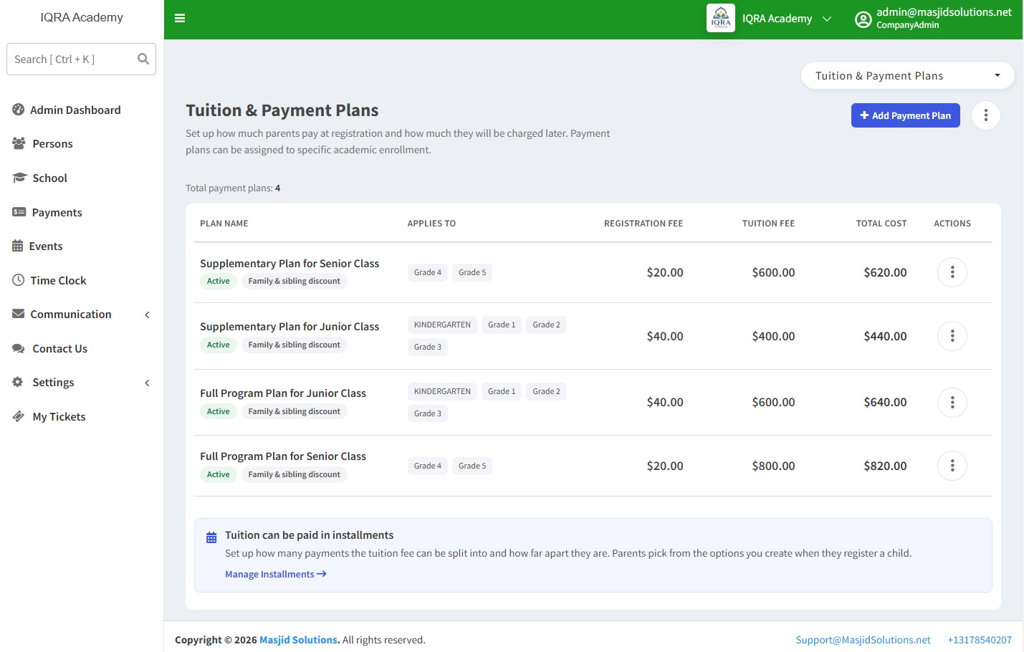1024x652 pixels.
Task: Click the TUITION FEE column header
Action: (768, 224)
